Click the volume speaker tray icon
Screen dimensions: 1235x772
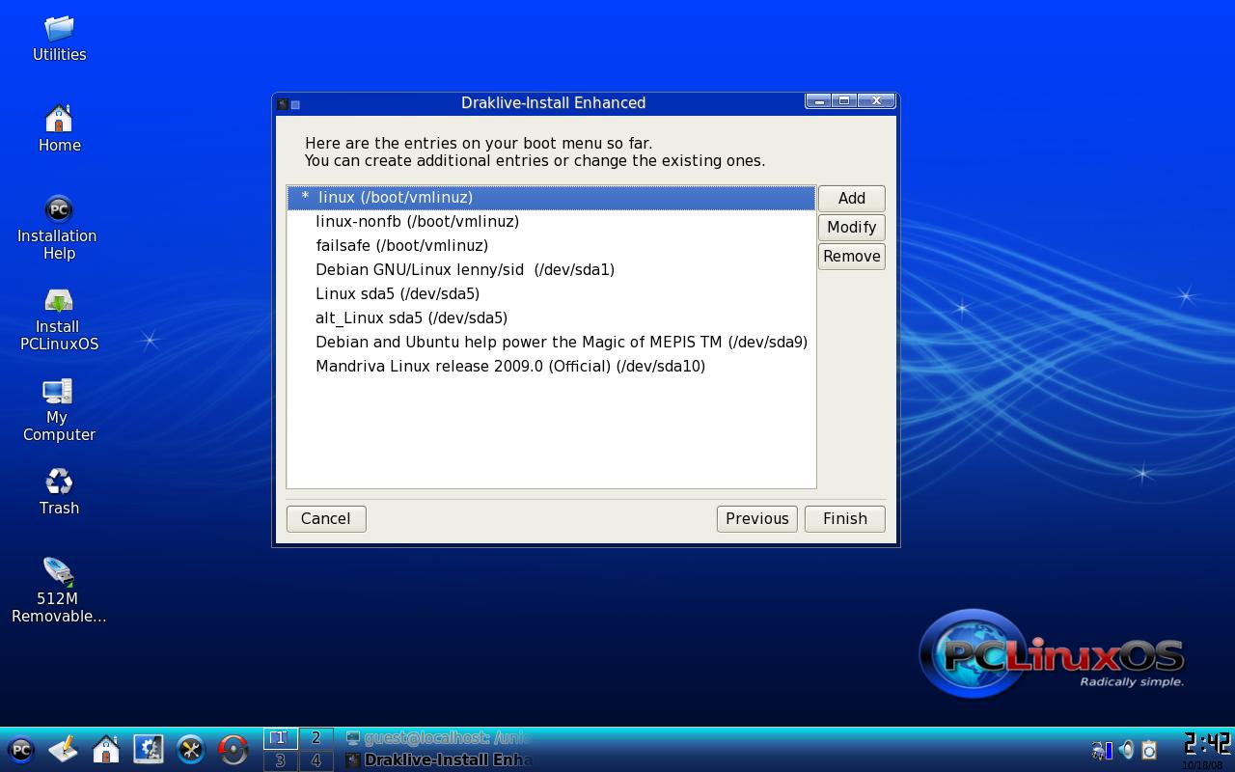(x=1125, y=750)
